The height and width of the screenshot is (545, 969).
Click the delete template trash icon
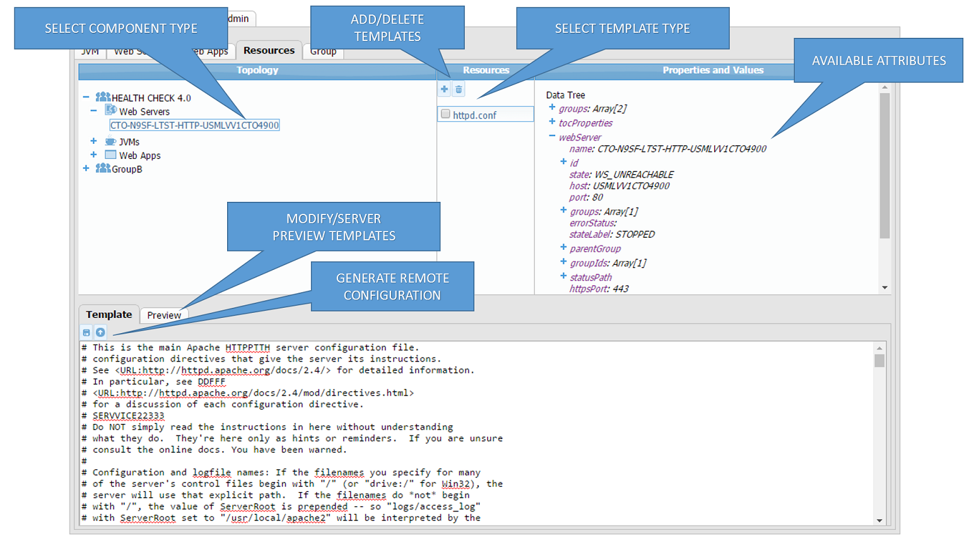[459, 90]
